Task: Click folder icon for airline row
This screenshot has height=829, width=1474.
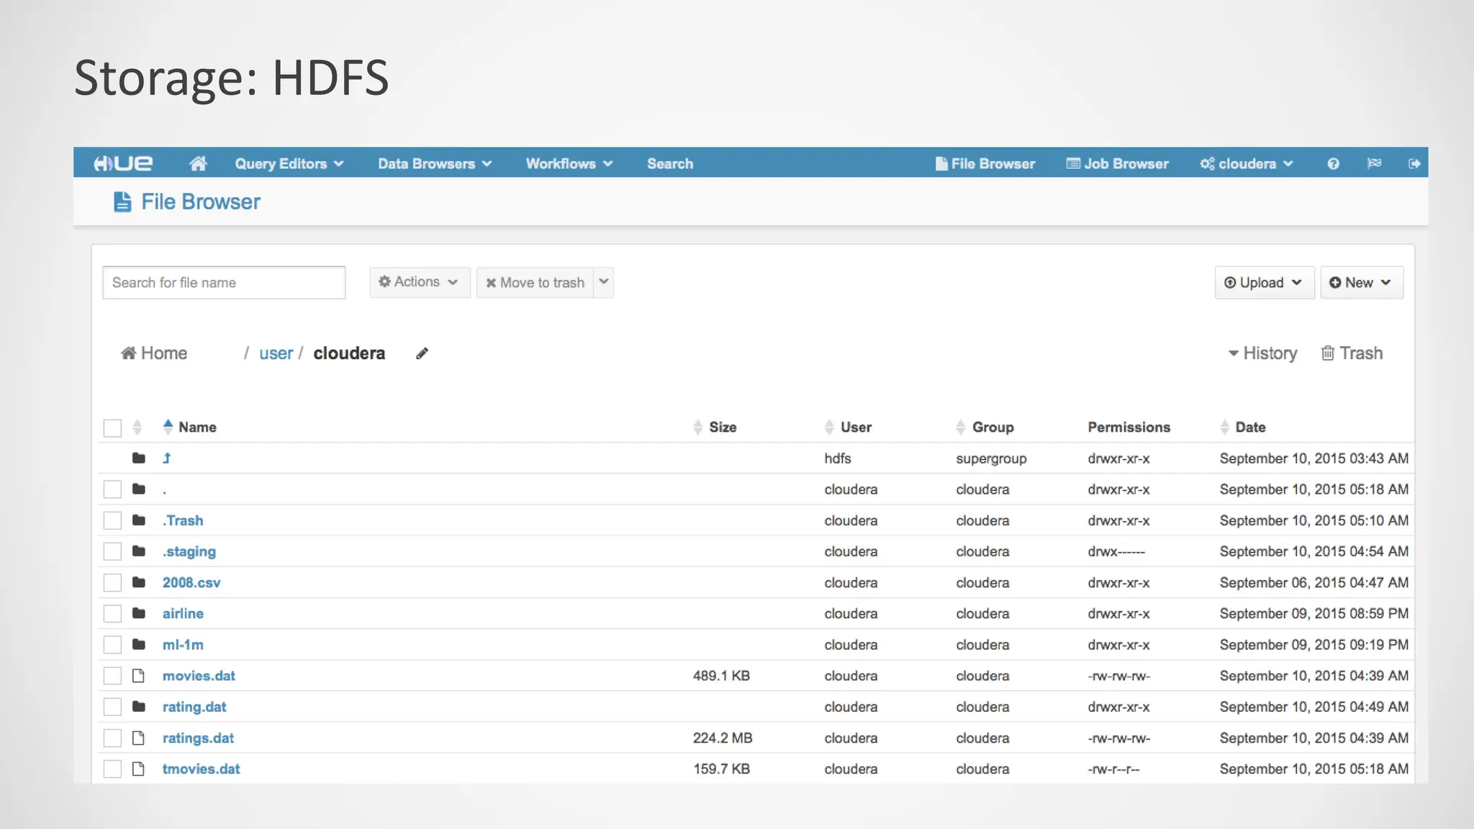Action: tap(139, 613)
